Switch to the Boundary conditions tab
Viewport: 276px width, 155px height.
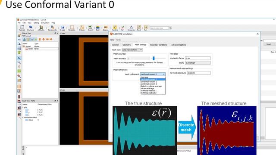159,45
